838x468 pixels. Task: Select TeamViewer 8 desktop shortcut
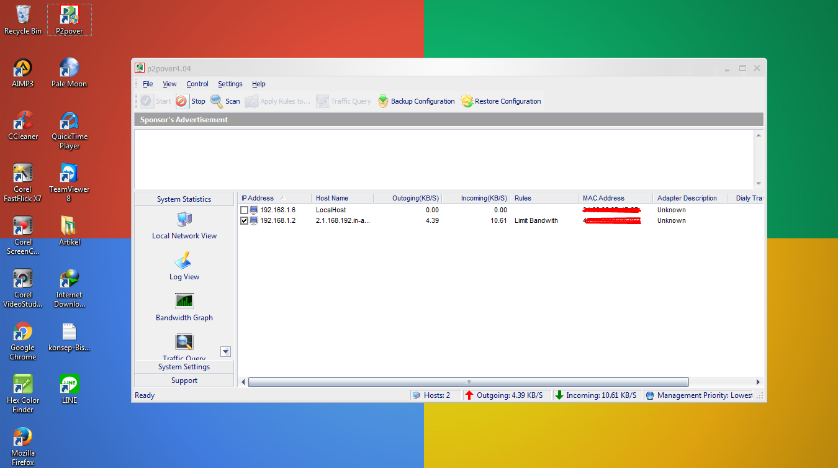[x=69, y=182]
